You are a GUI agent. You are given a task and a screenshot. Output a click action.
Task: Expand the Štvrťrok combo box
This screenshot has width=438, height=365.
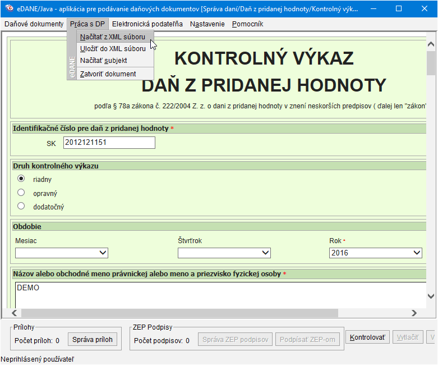(224, 253)
